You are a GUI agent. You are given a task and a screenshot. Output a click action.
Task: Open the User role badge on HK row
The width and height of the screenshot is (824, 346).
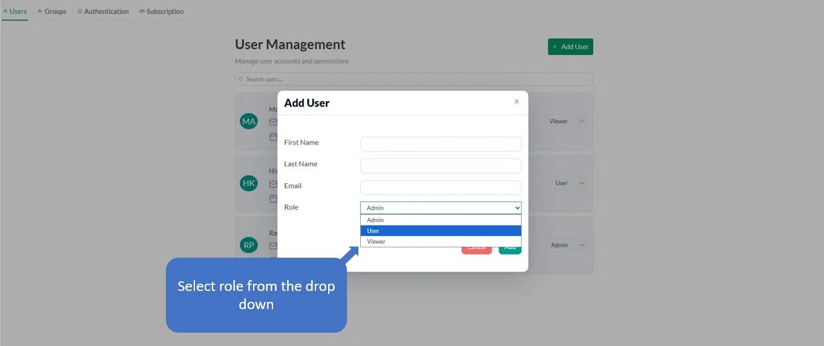point(562,183)
